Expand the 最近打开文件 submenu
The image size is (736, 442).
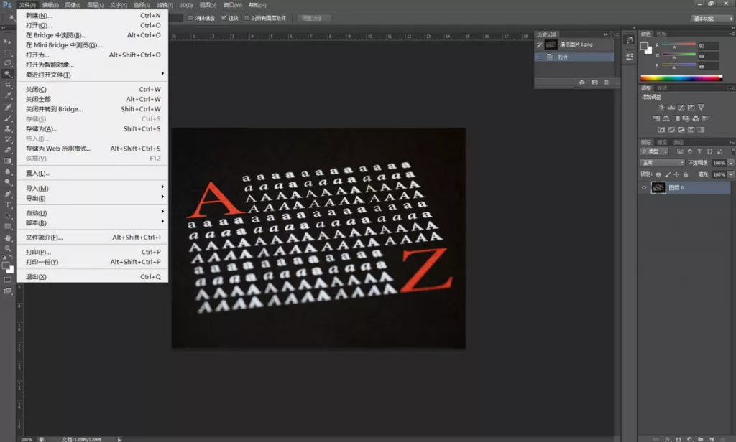tap(92, 75)
